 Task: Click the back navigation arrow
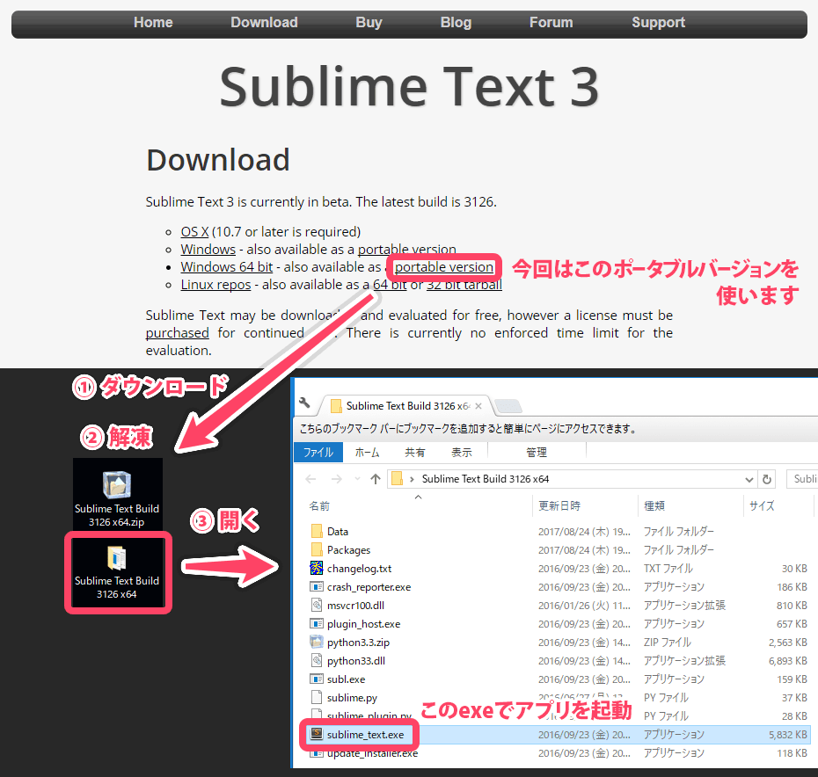click(310, 479)
